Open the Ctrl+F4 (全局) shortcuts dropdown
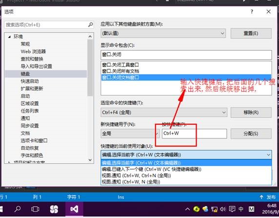279x218 pixels. [164, 112]
